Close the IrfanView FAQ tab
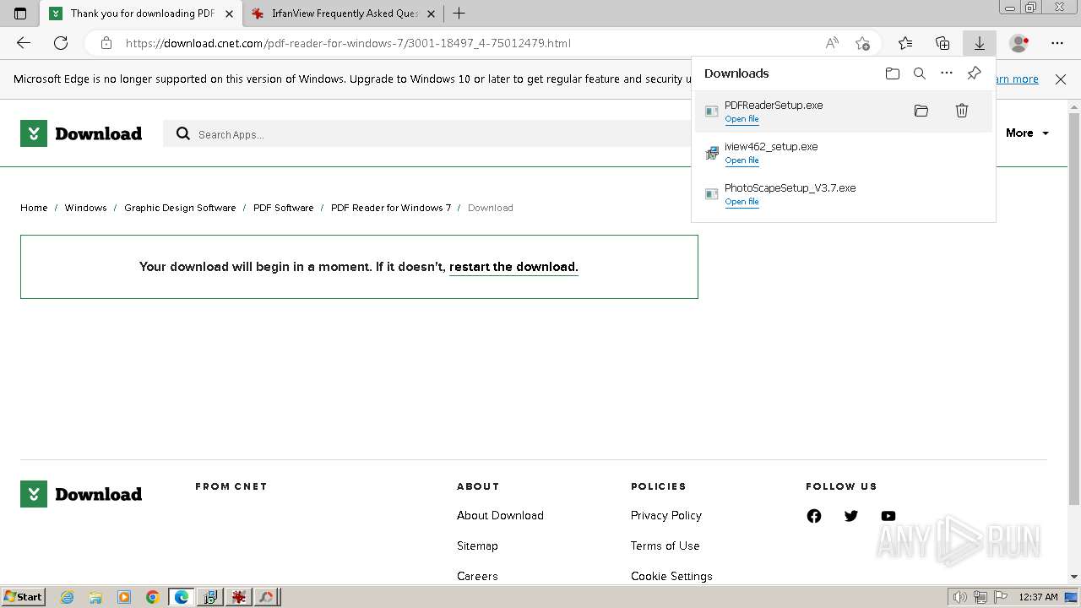This screenshot has height=608, width=1081. (x=432, y=14)
